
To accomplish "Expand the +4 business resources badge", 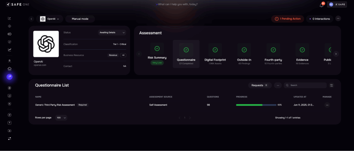I will 123,55.
